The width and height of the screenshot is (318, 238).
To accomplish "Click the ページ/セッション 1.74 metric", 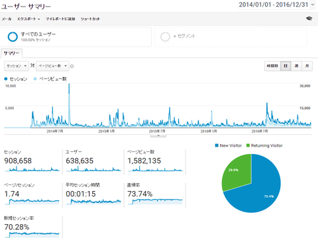I will pos(32,195).
